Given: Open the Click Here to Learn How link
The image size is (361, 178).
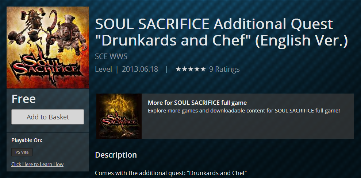Looking at the screenshot, I should point(37,164).
